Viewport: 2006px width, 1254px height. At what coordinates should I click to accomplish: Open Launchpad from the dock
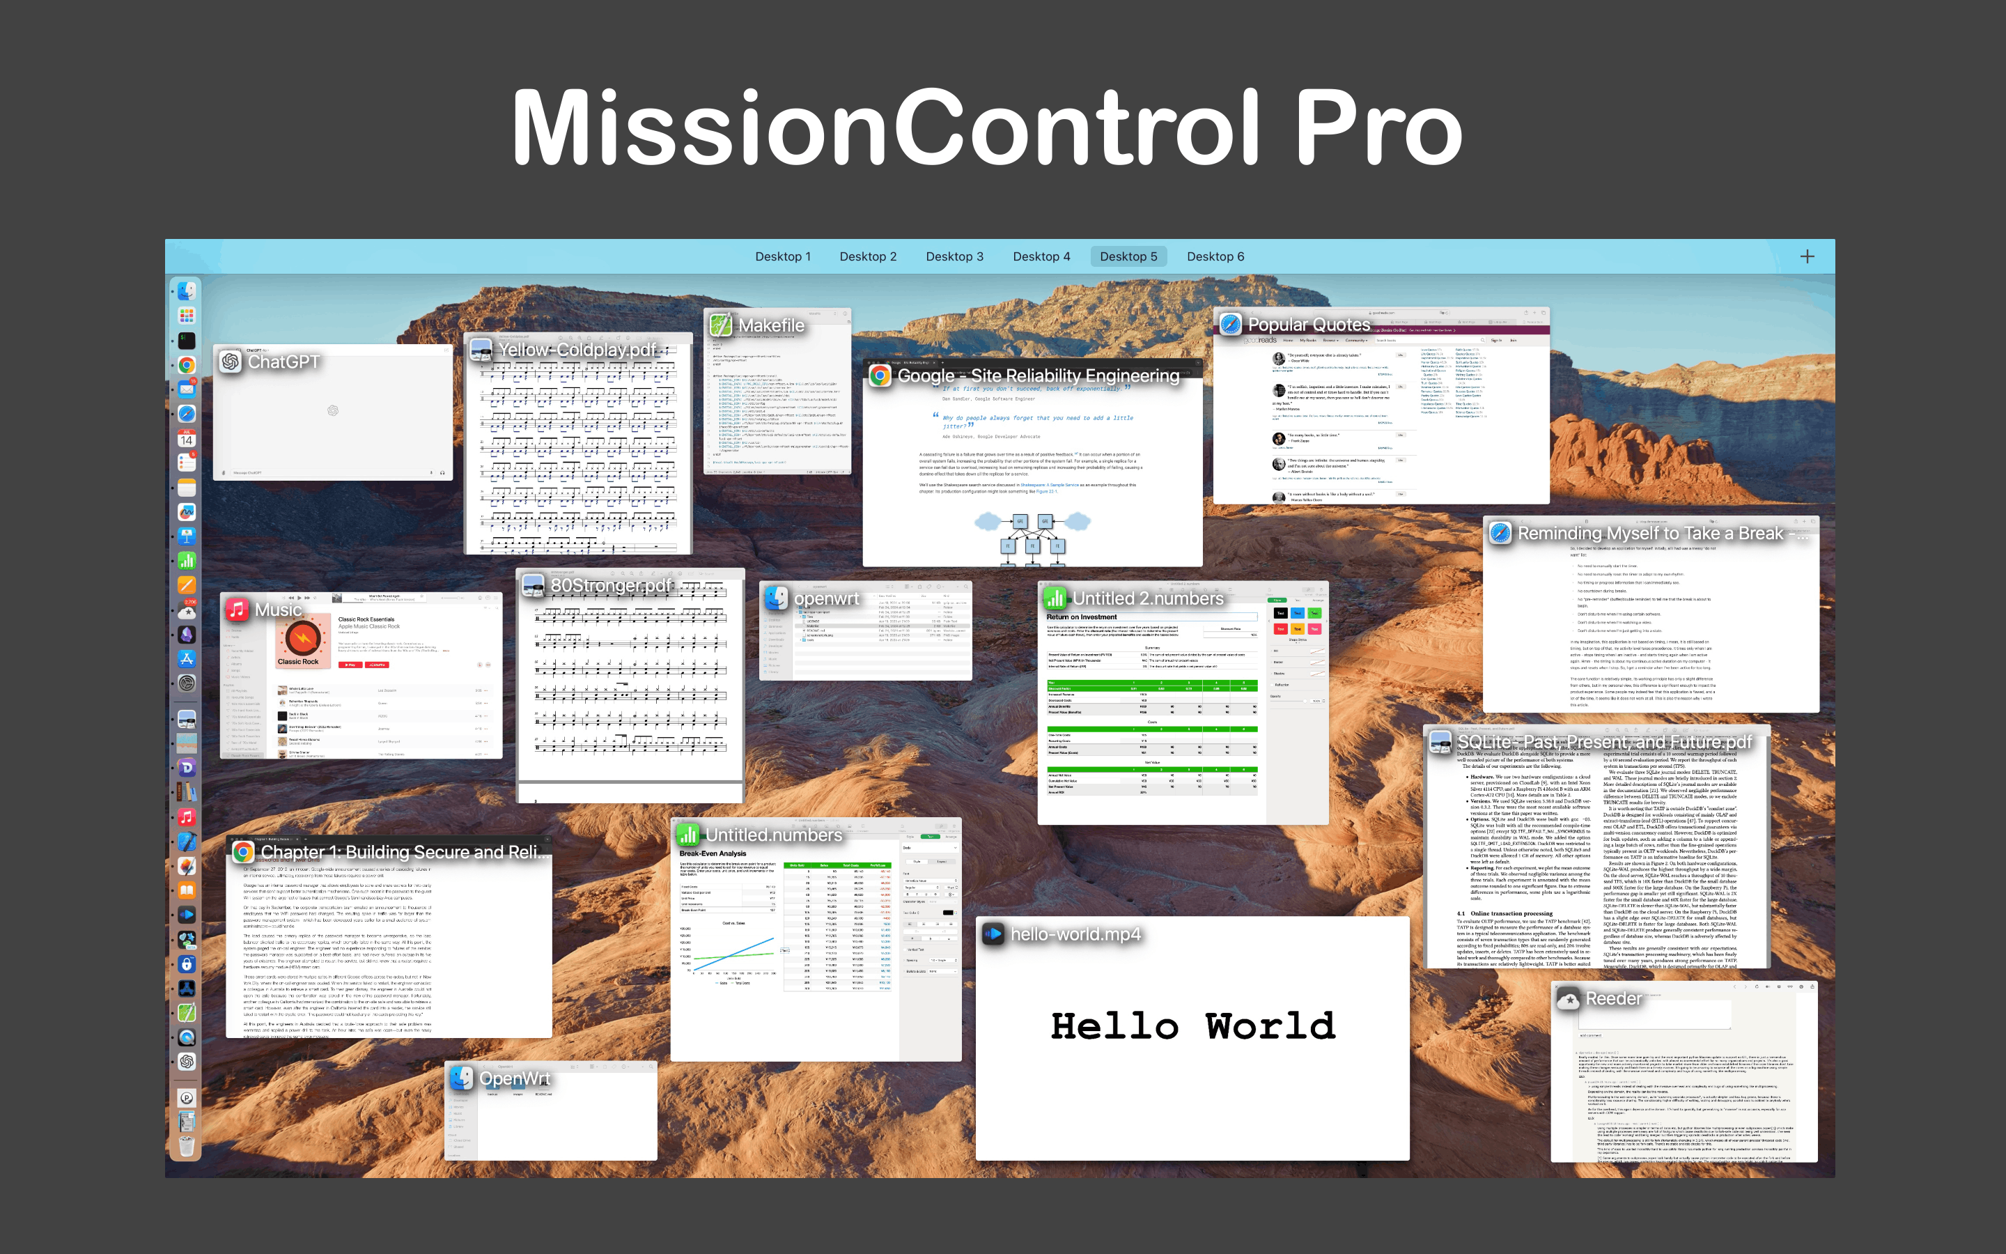[187, 315]
